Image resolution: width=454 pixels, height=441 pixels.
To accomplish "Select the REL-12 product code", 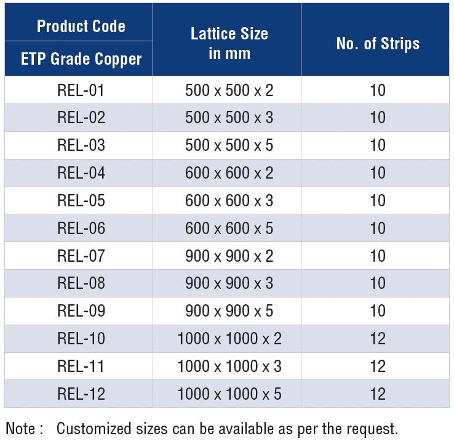I will pos(81,394).
